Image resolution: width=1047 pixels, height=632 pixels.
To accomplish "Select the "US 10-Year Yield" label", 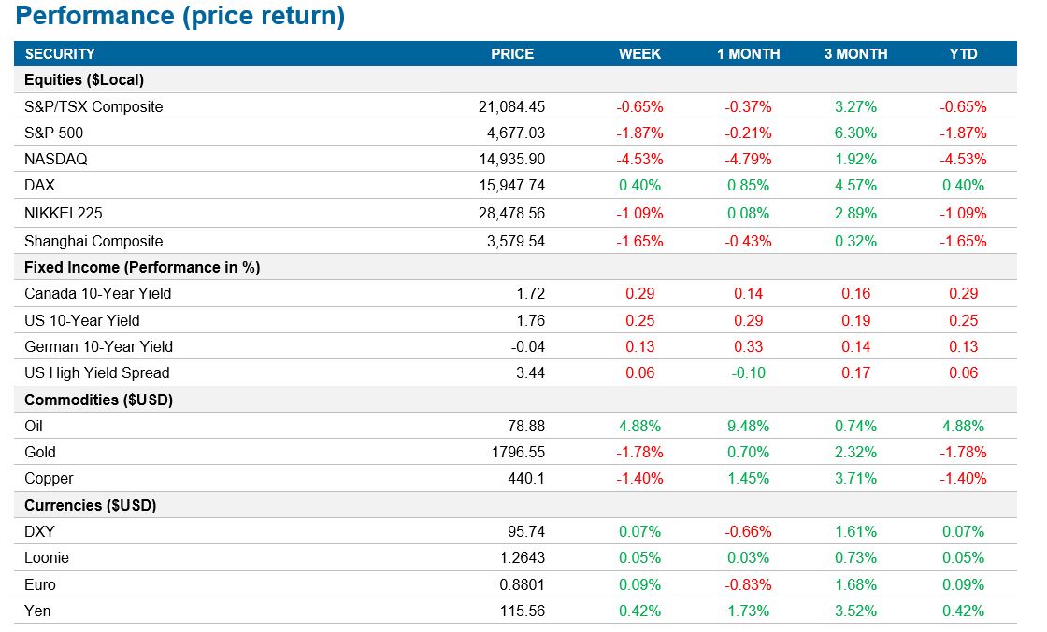I will tap(82, 320).
